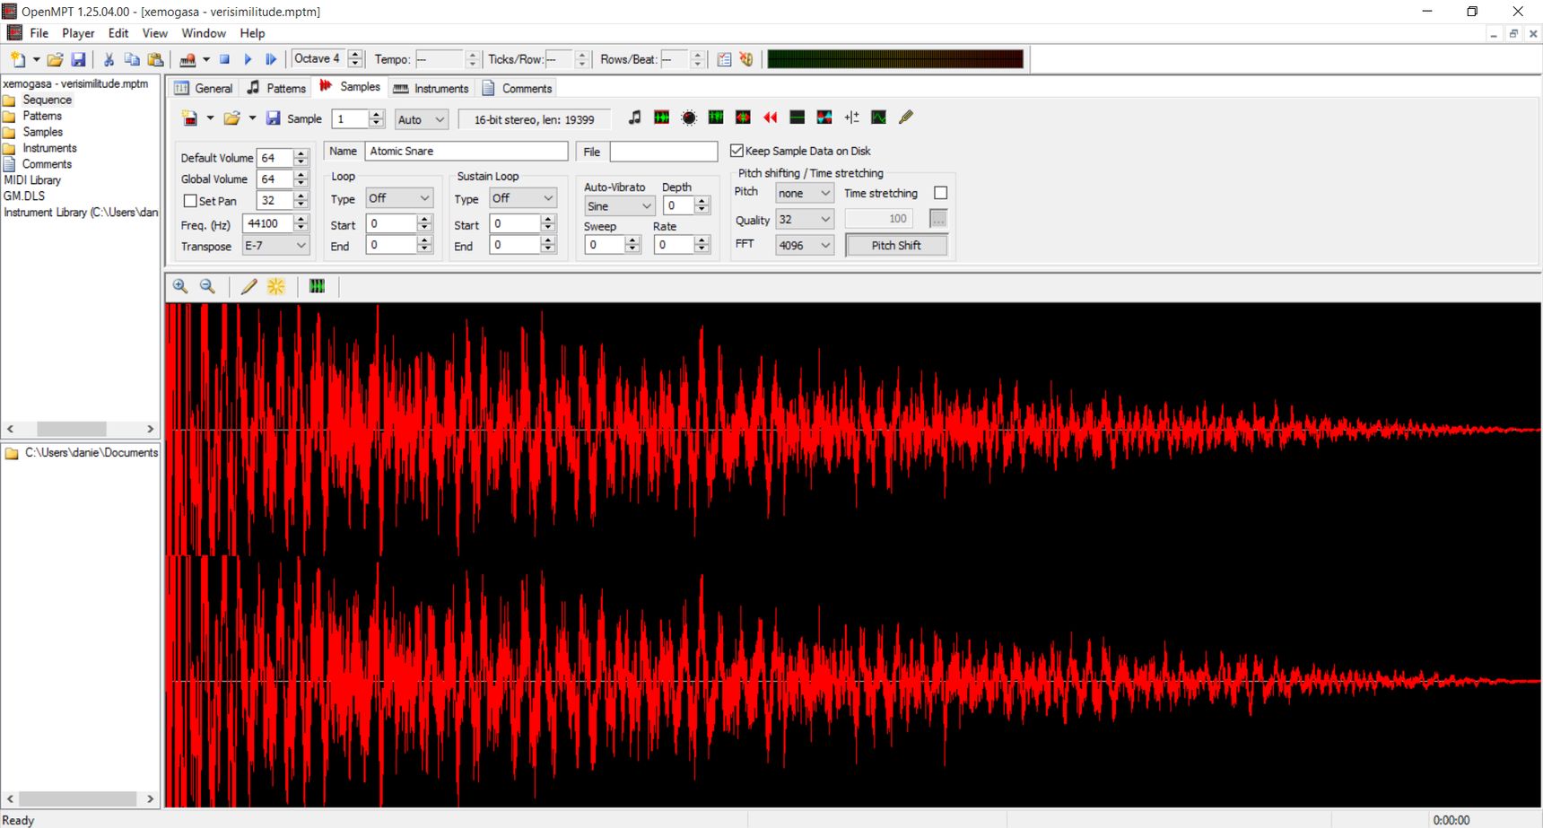Open the Player menu

(78, 33)
